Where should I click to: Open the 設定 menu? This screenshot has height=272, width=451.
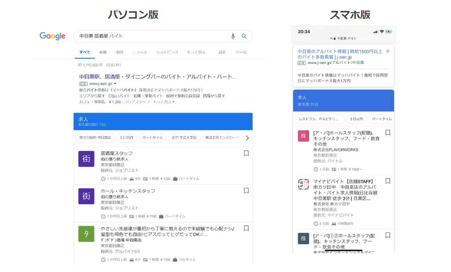pyautogui.click(x=222, y=52)
